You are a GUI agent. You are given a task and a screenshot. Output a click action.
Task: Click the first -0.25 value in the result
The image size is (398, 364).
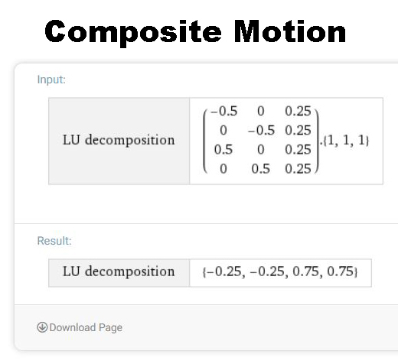(x=223, y=271)
